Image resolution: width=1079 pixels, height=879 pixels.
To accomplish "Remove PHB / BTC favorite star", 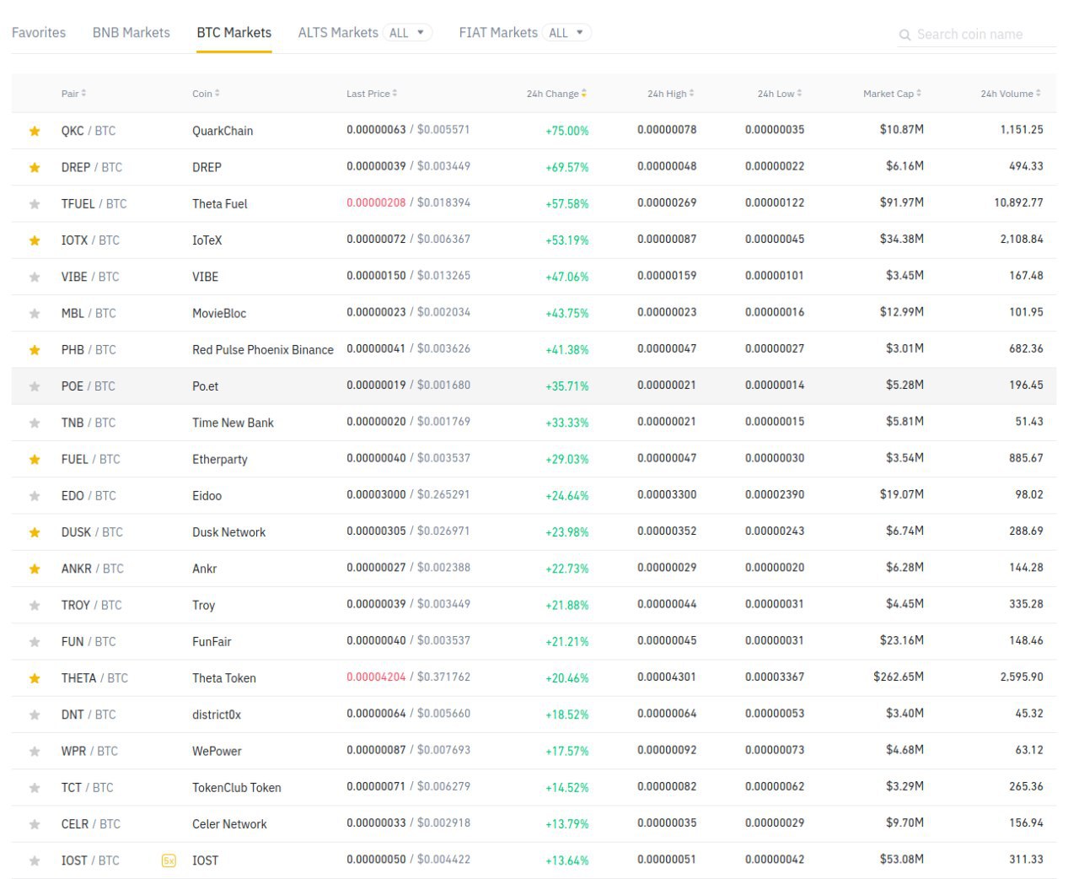I will point(35,350).
